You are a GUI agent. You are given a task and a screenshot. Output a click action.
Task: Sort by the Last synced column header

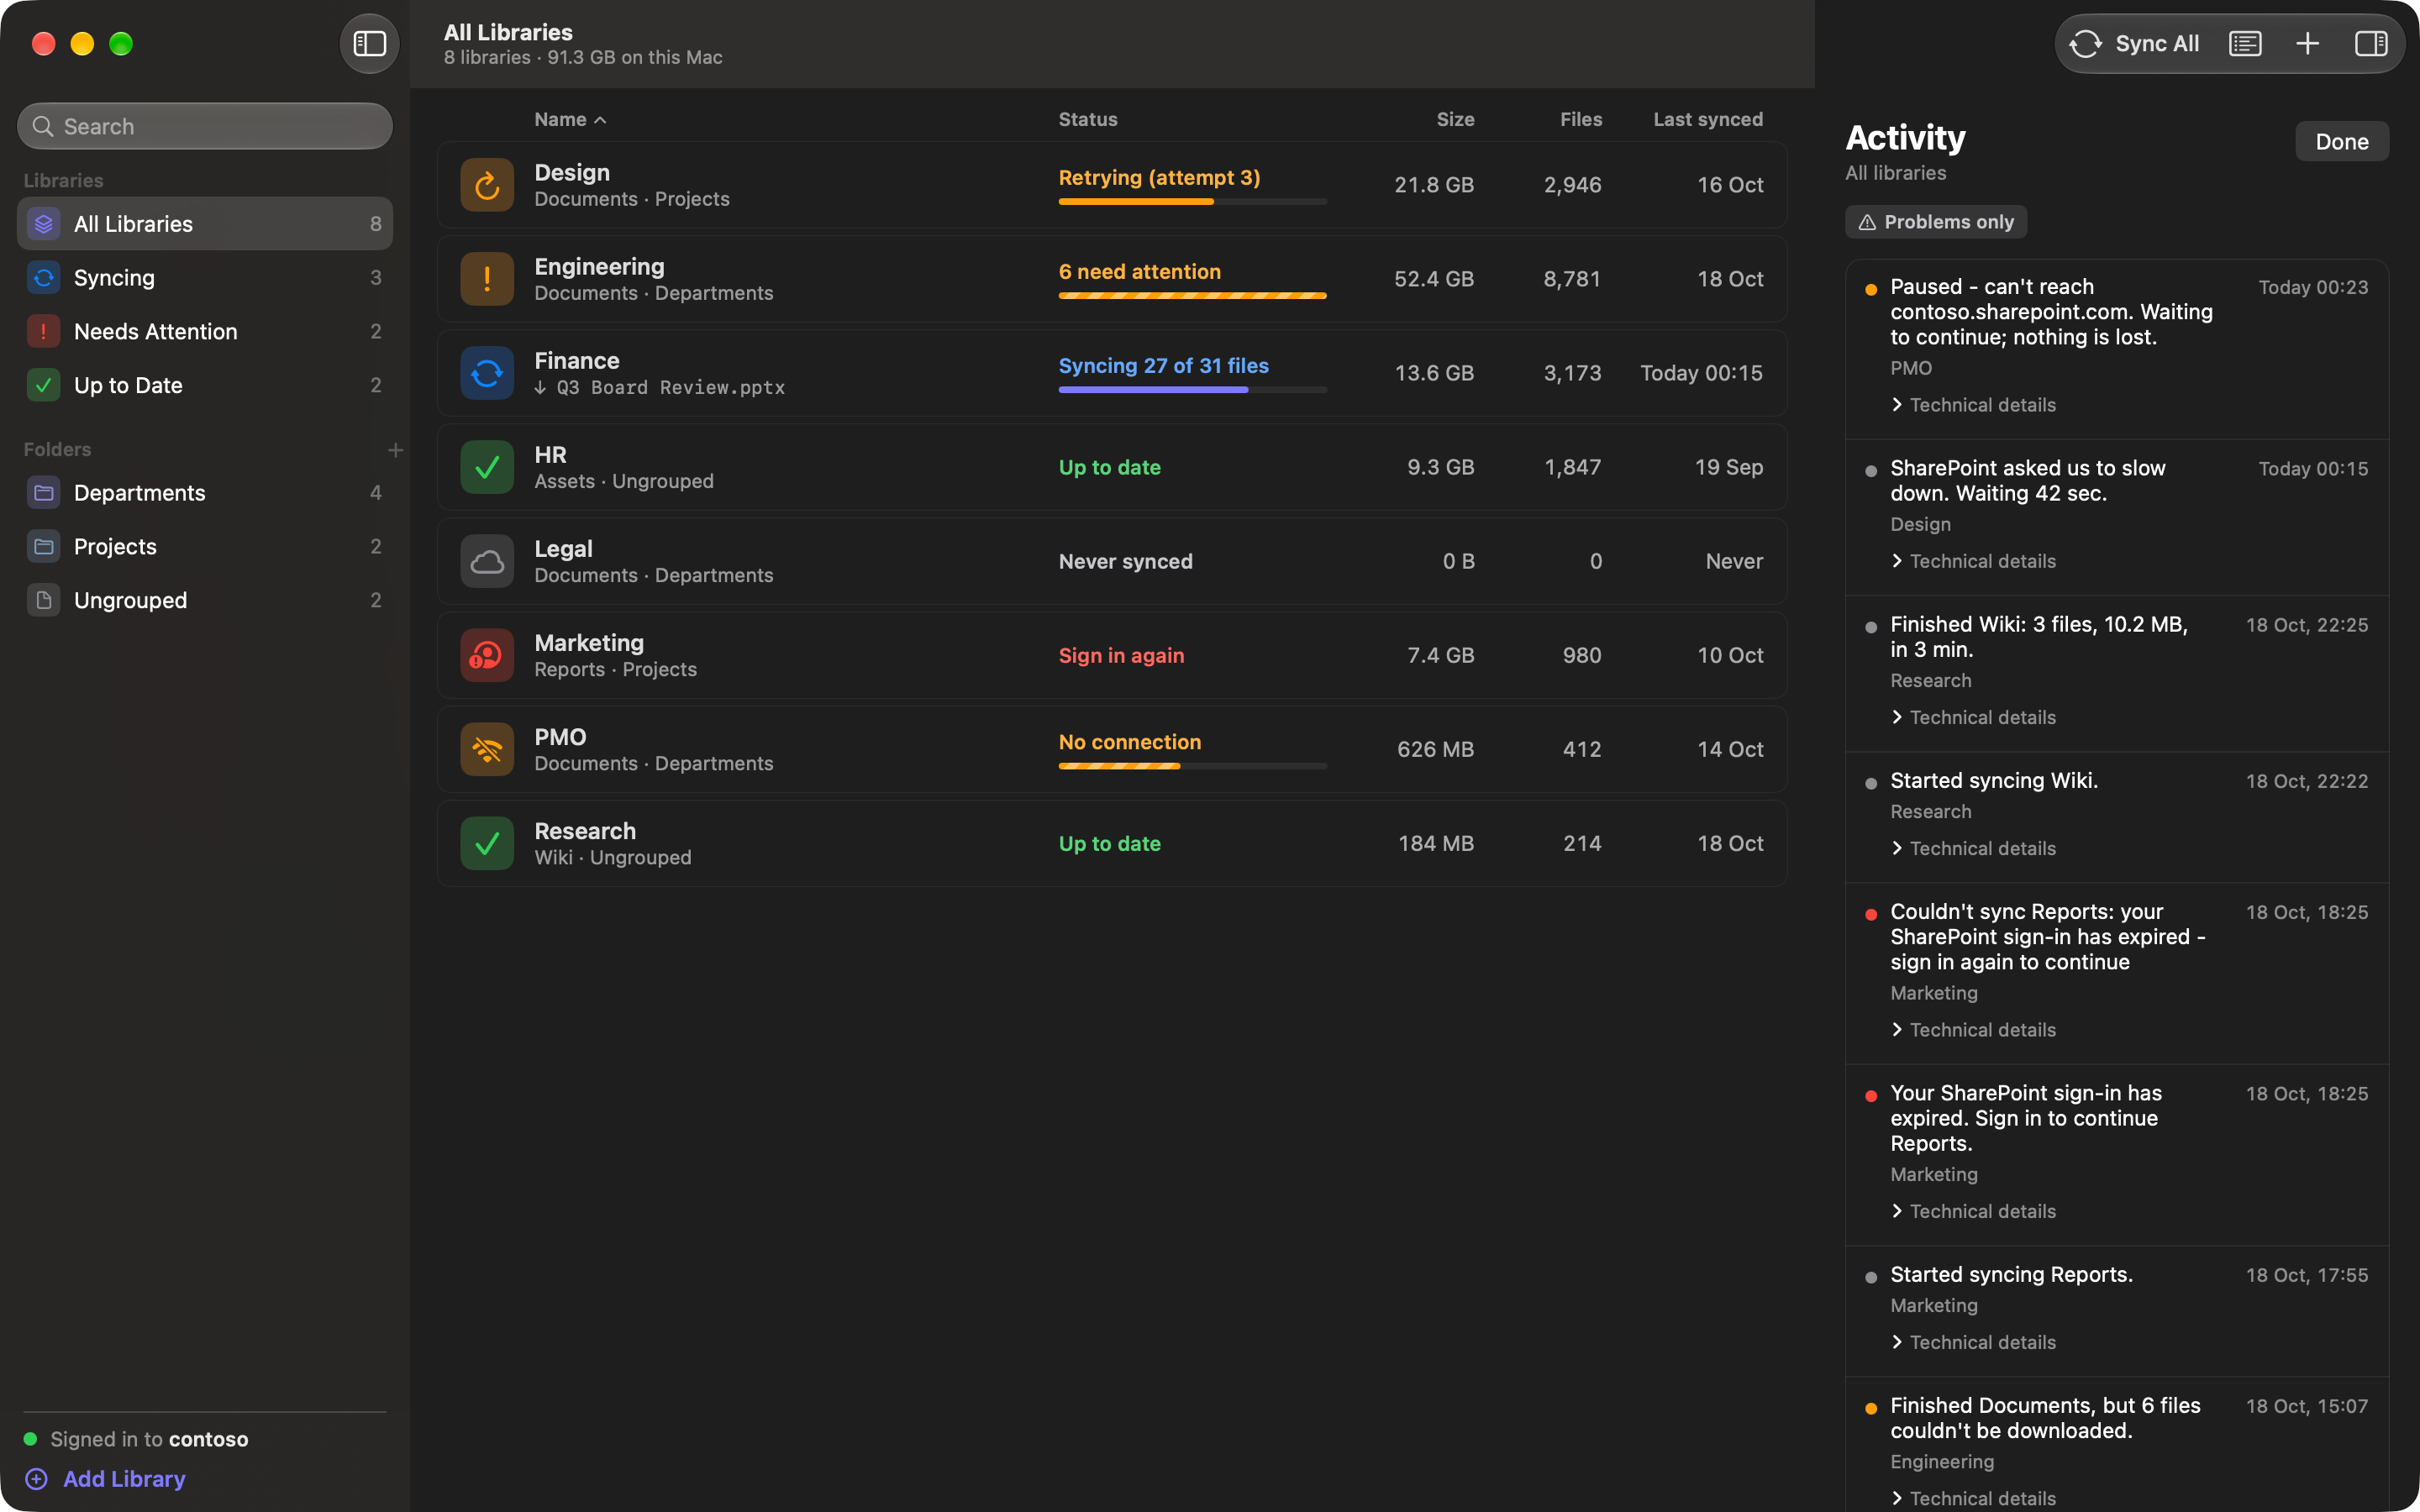click(1708, 120)
